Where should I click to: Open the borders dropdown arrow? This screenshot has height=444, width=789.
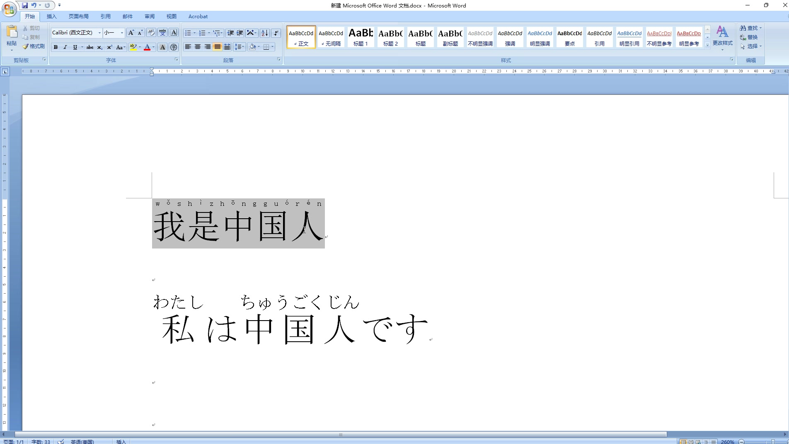click(x=272, y=47)
